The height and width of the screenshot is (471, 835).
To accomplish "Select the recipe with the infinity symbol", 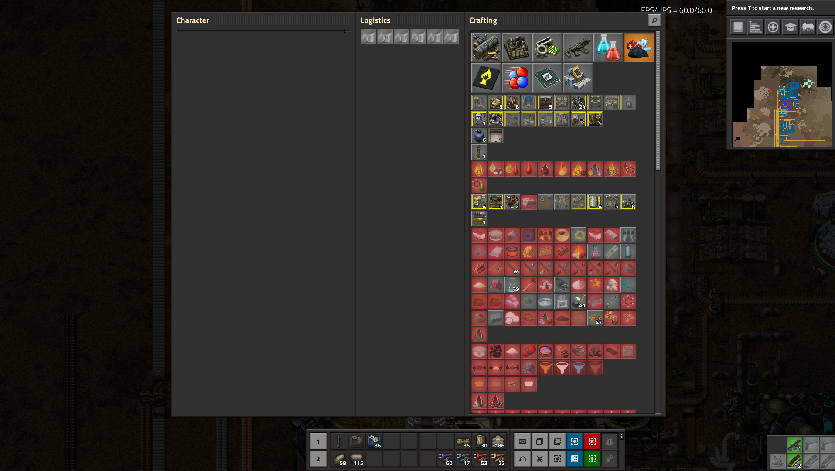I will (512, 268).
